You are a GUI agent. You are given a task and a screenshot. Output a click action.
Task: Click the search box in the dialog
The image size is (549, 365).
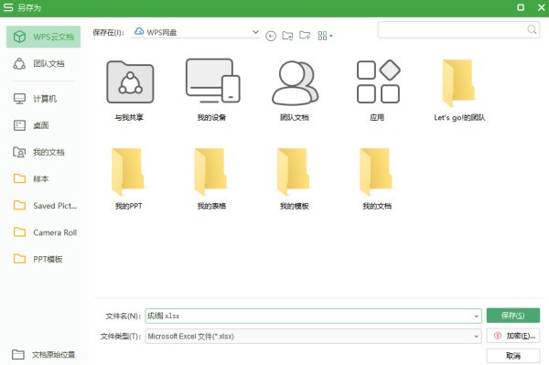coord(458,30)
